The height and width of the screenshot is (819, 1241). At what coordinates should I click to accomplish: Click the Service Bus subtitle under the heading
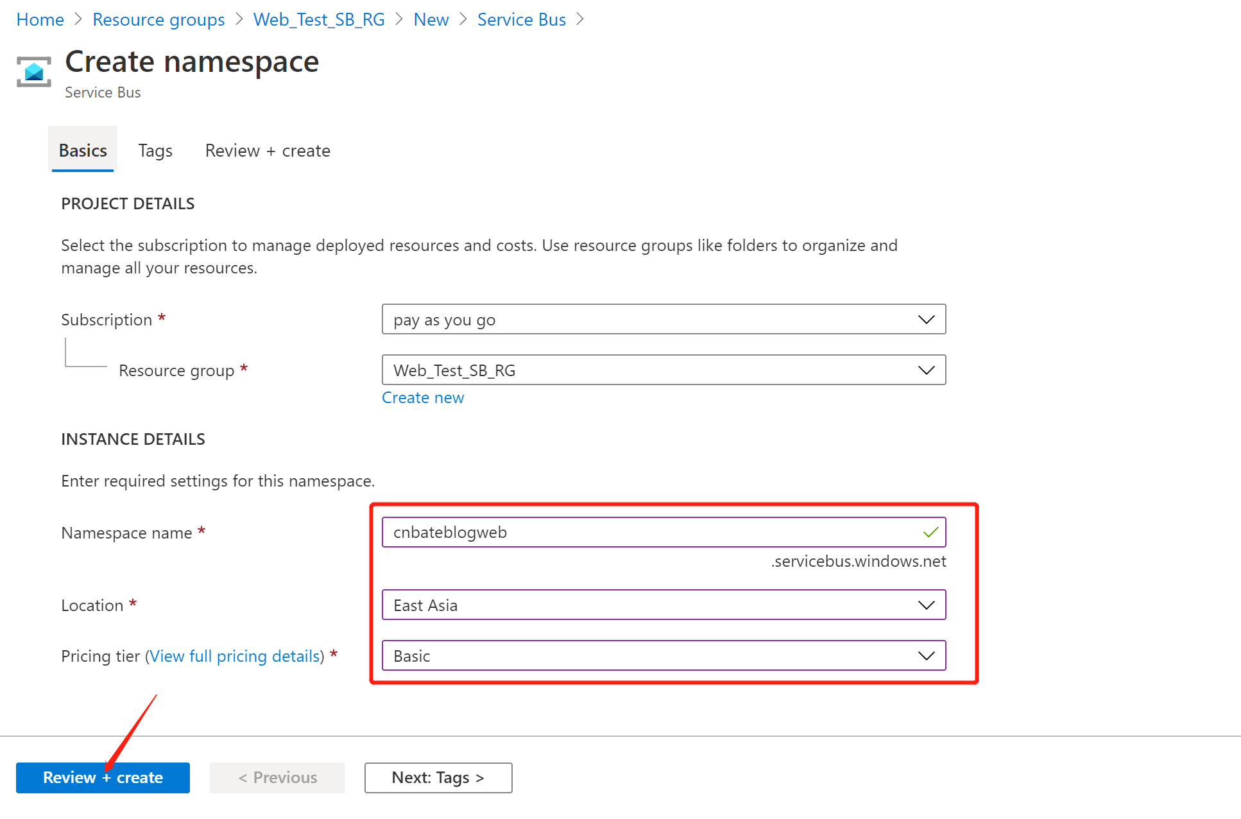(x=103, y=92)
